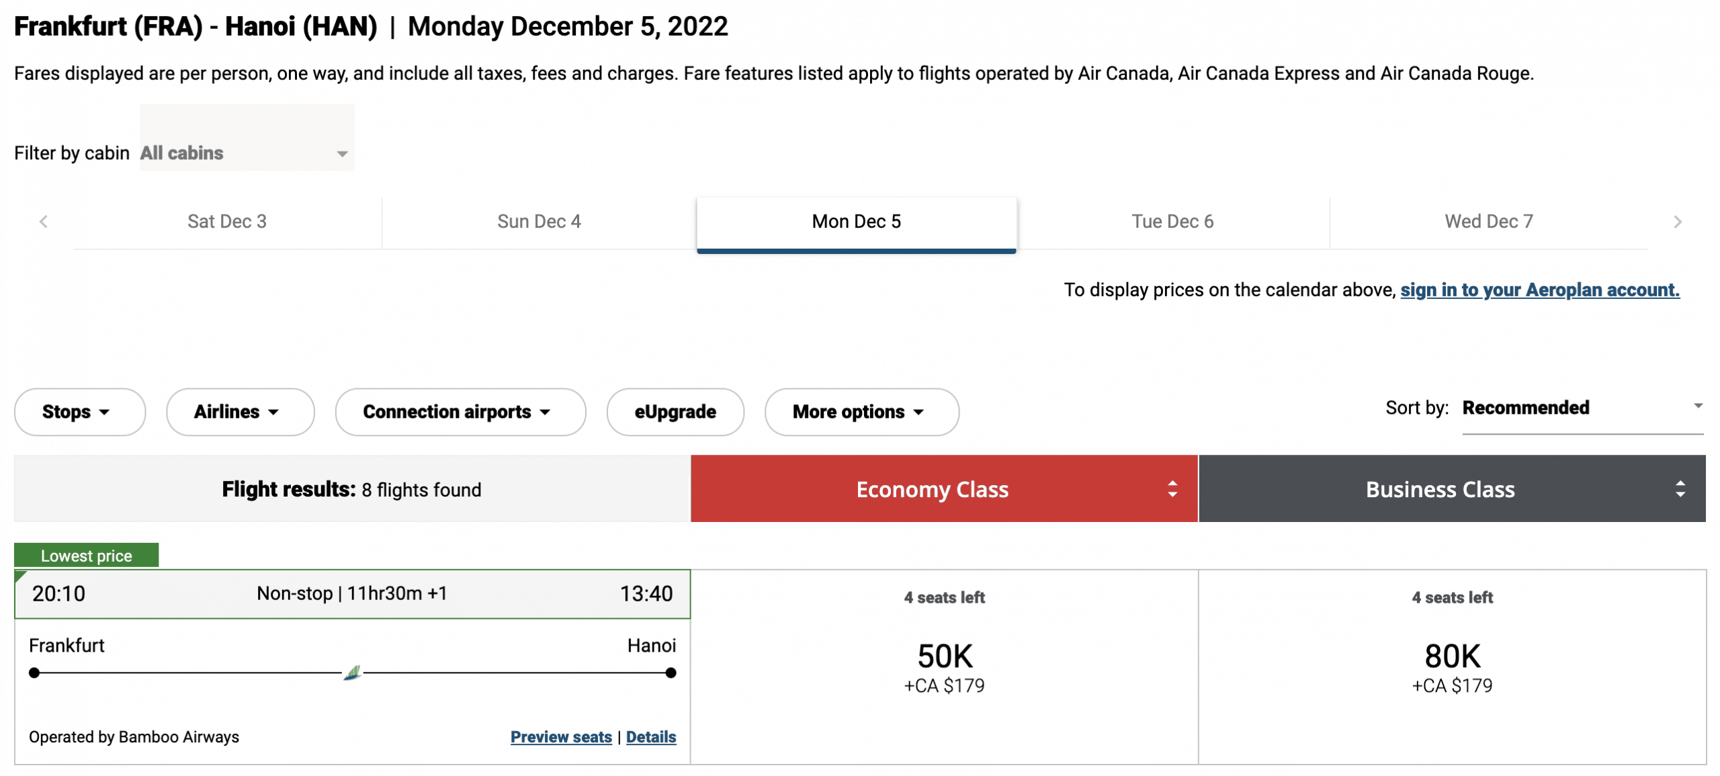Open the Preview seats link
Viewport: 1720px width, 776px height.
(561, 737)
